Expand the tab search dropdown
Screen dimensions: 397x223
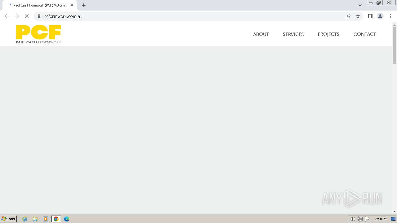360,5
